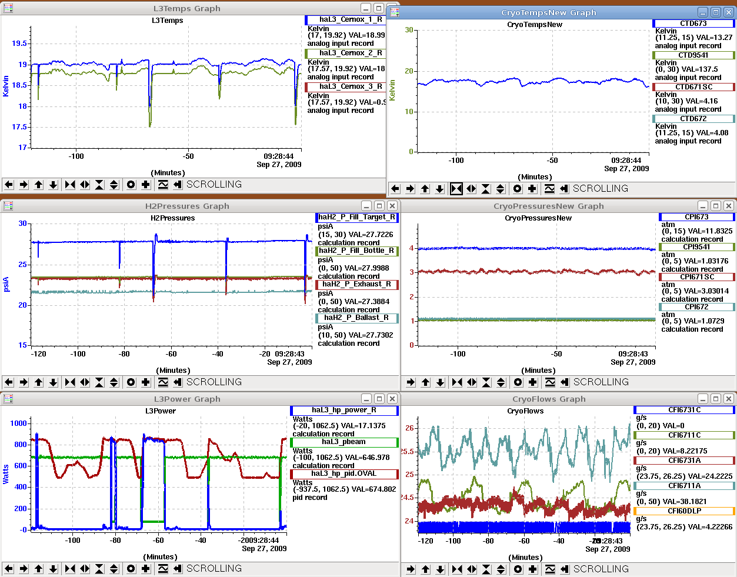Select the CTD9541 curve label
Image resolution: width=737 pixels, height=577 pixels.
coord(694,55)
